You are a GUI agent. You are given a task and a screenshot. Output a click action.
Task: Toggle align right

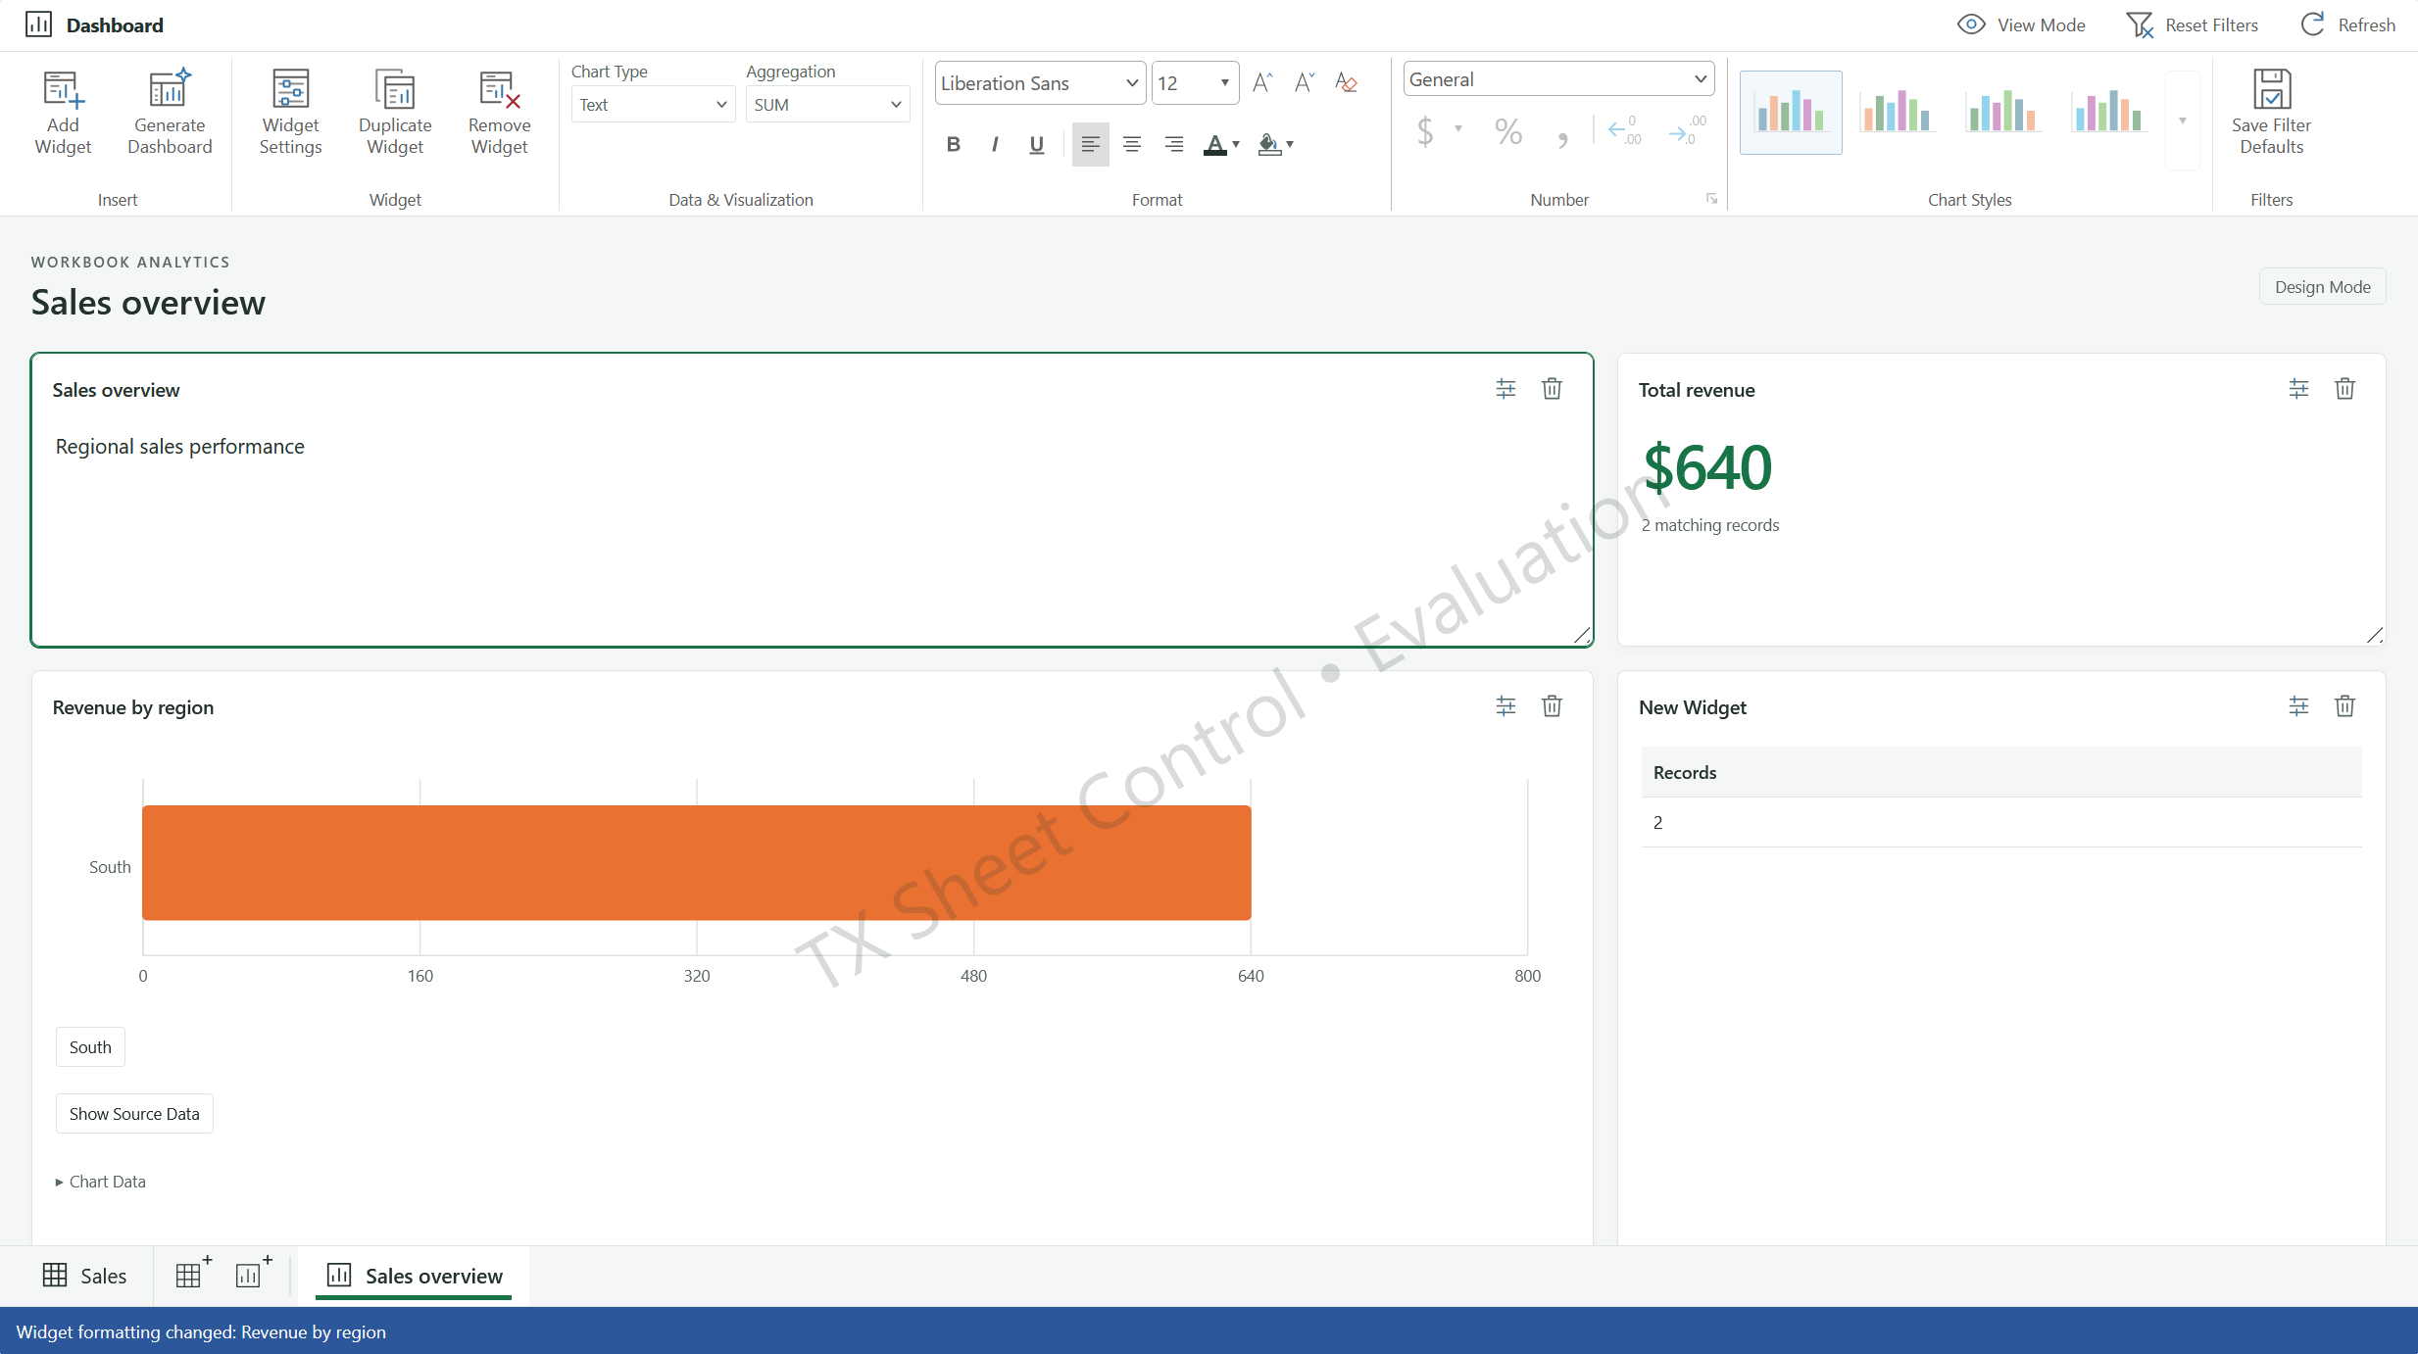[x=1173, y=144]
